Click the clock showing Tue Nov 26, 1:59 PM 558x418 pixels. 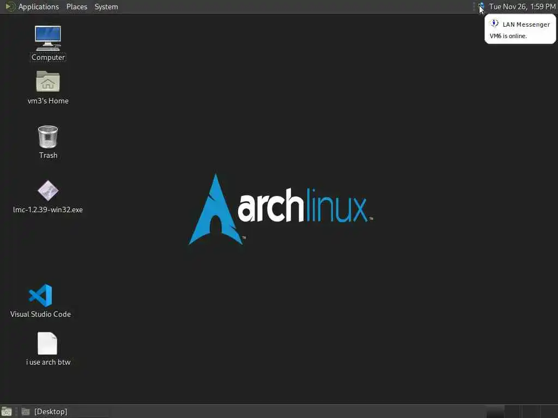tap(522, 7)
